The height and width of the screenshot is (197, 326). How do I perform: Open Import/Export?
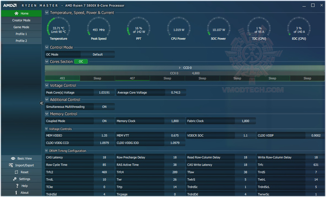point(21,165)
